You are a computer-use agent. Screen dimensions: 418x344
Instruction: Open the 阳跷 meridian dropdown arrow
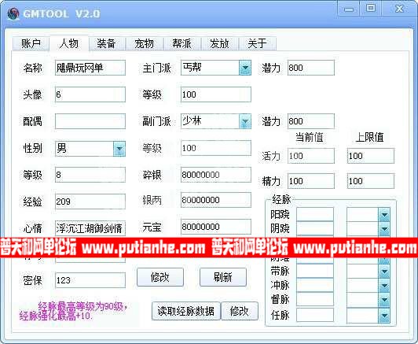click(x=384, y=214)
